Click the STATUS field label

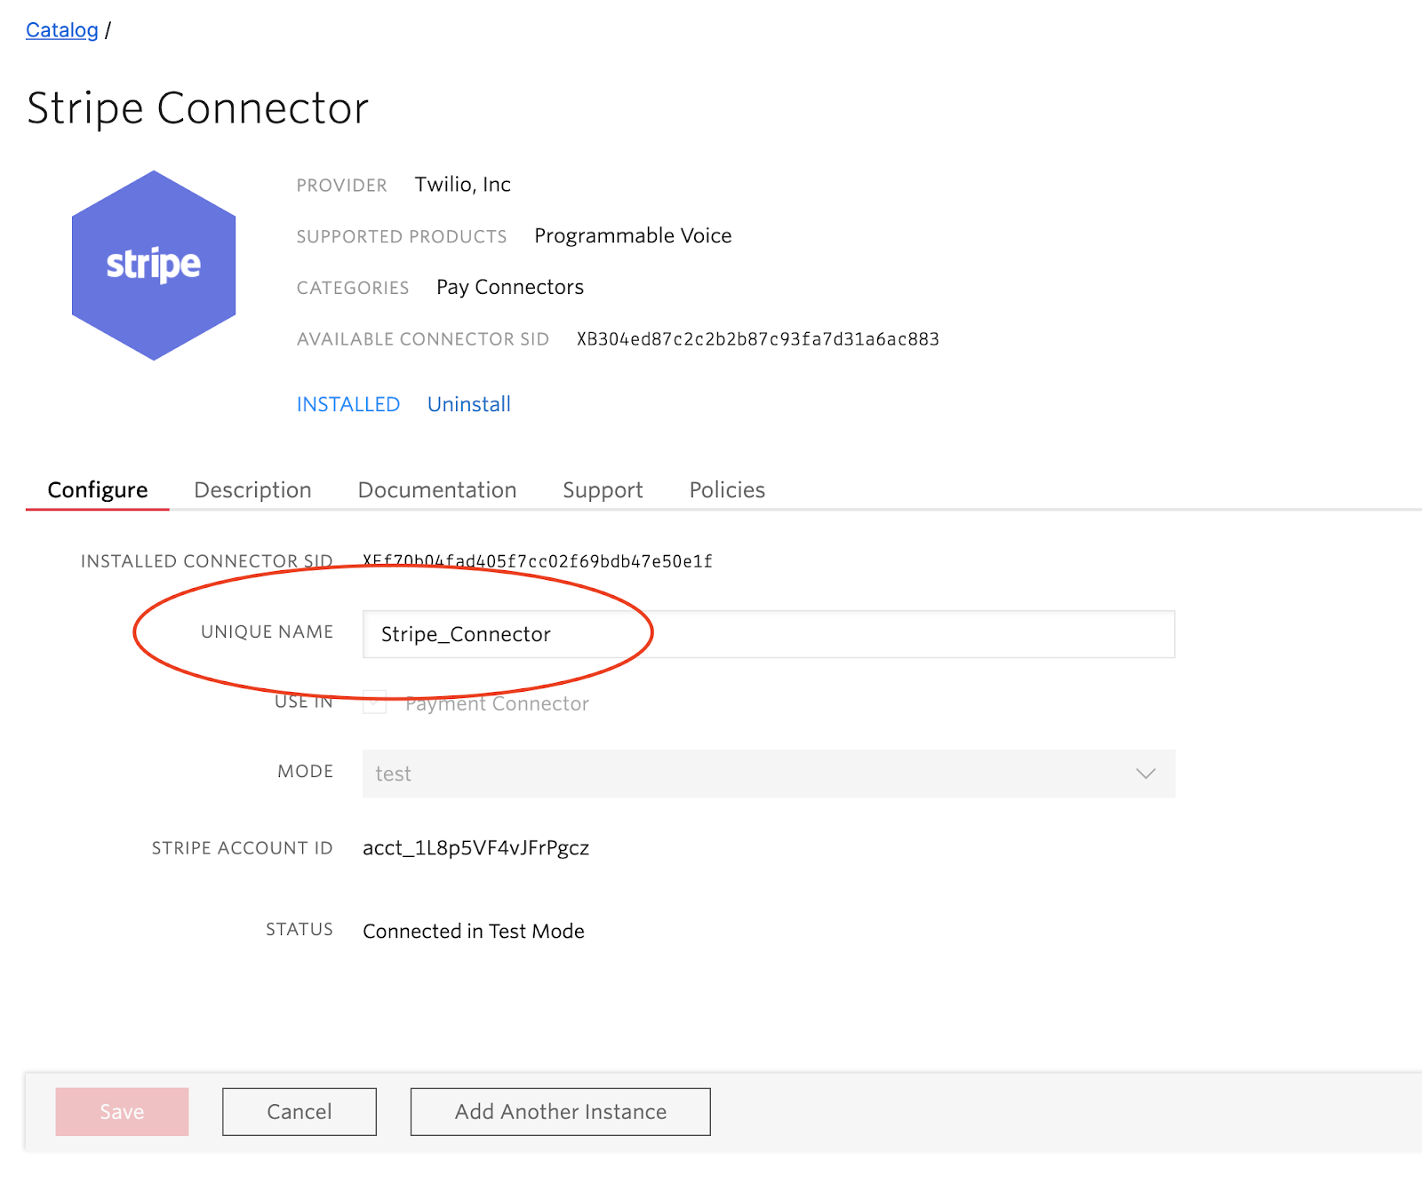[x=299, y=929]
